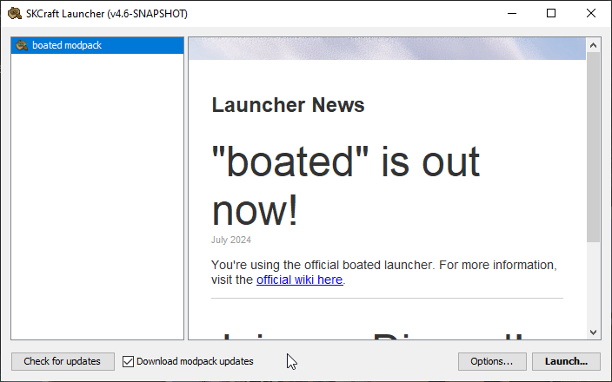Minimize the SKCraft Launcher window

coord(511,13)
